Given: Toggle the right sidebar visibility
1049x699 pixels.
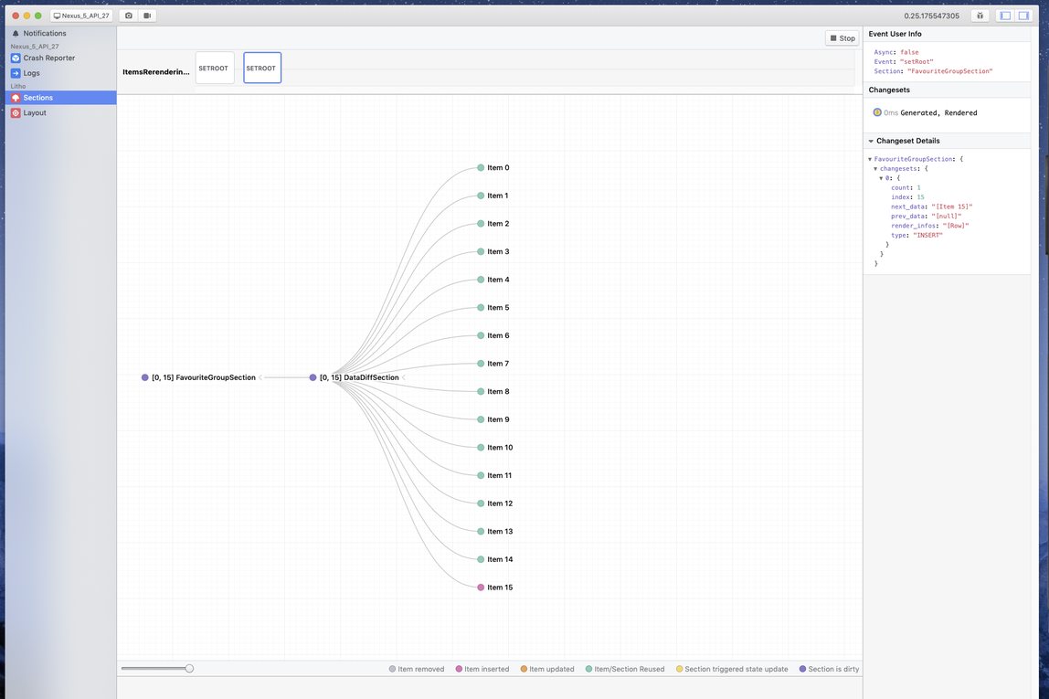Looking at the screenshot, I should 1024,16.
